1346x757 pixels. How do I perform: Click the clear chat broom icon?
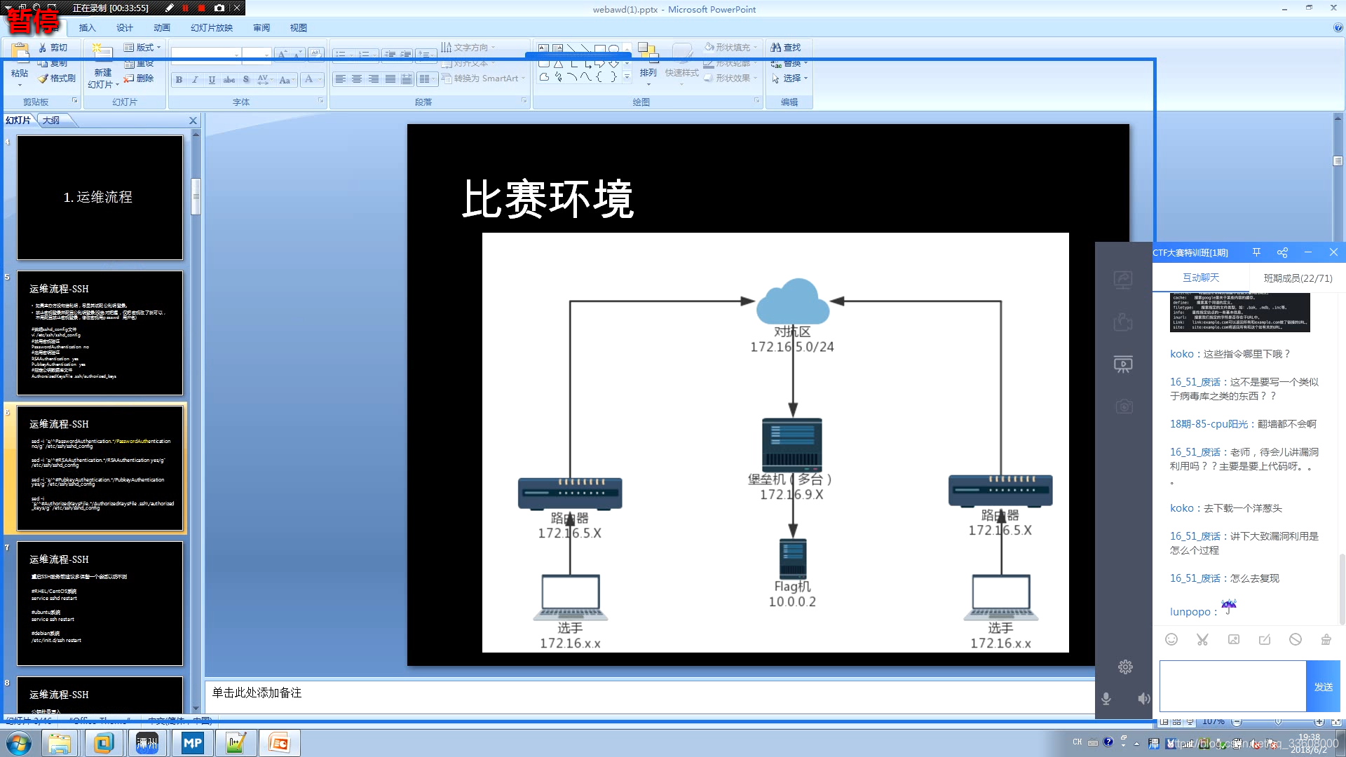pyautogui.click(x=1326, y=639)
